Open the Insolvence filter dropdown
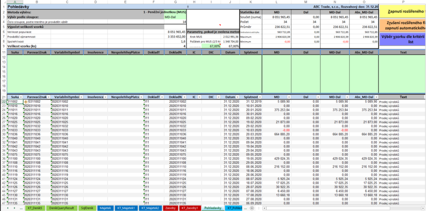 coord(105,97)
